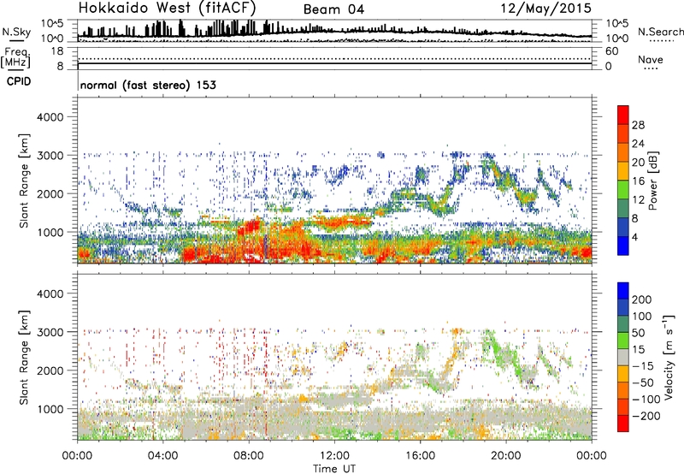Viewport: 684px width, 474px height.
Task: Pick the light green 15-50 velocity swatch
Action: tap(623, 341)
